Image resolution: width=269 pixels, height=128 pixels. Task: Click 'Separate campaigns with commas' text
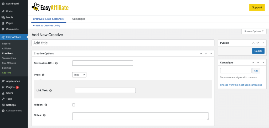click(x=238, y=77)
